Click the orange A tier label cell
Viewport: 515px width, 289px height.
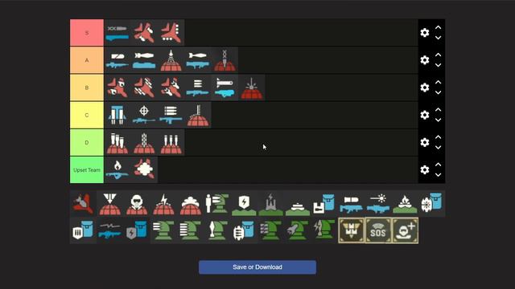87,60
